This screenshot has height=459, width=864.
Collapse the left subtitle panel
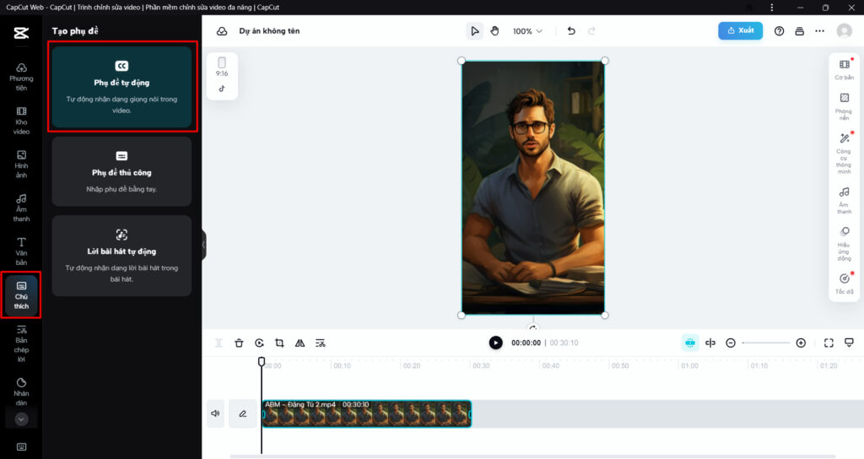click(x=203, y=245)
